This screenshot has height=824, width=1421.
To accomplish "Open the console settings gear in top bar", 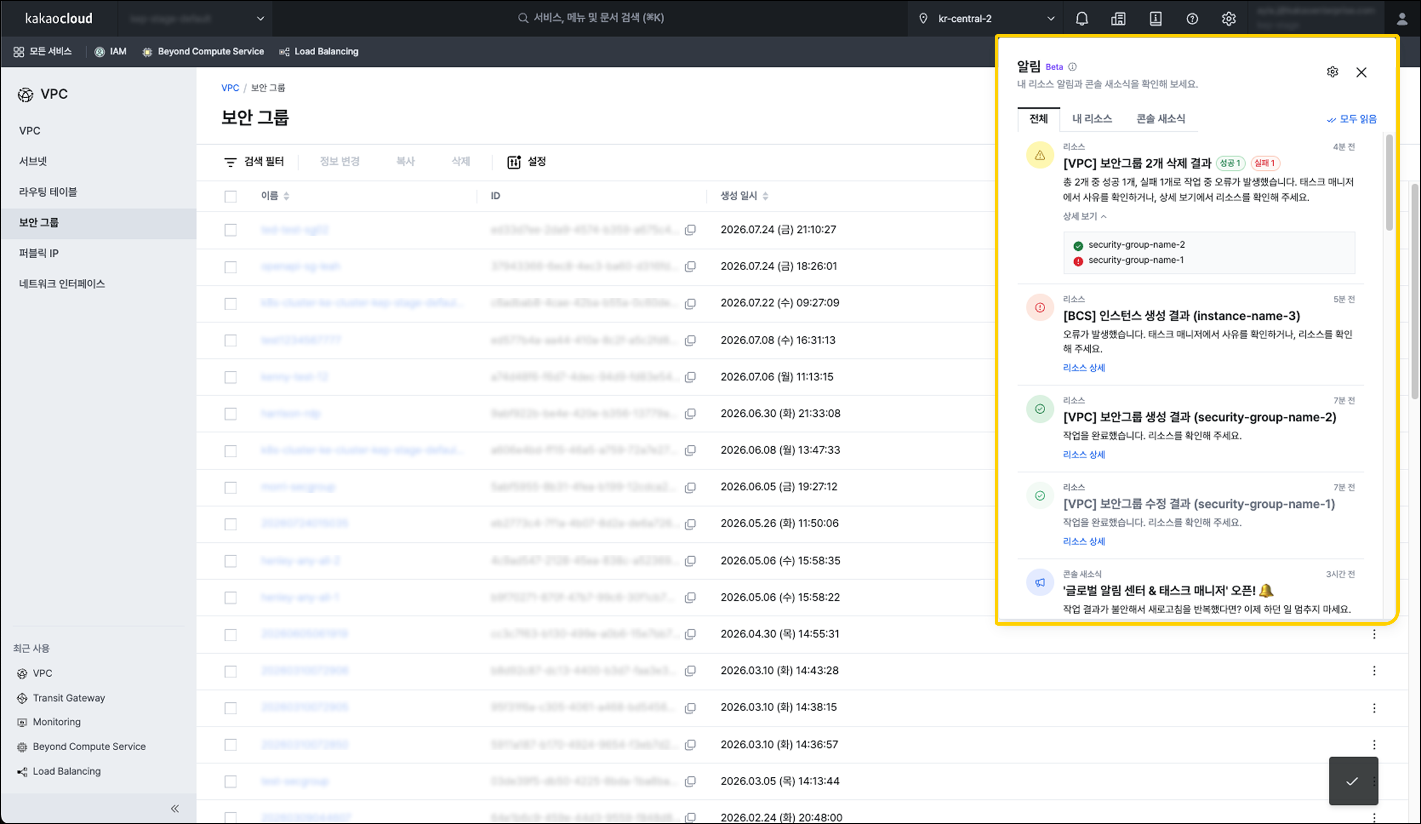I will (1229, 19).
